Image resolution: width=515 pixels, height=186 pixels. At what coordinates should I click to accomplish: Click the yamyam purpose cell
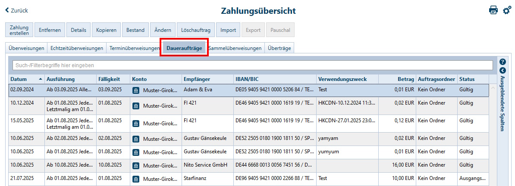[x=348, y=139]
